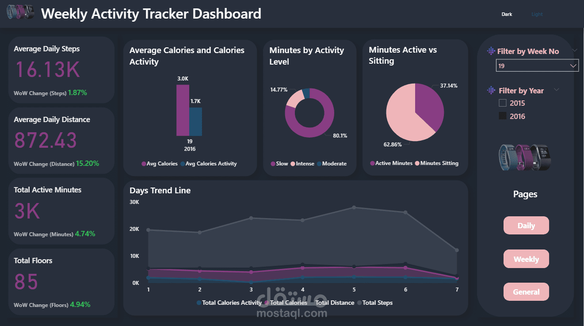Collapse the Filter by Year chevron

(x=557, y=89)
